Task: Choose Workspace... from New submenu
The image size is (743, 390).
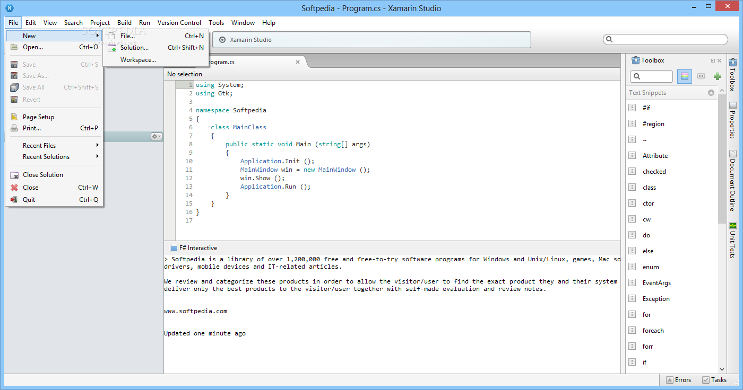Action: (155, 60)
